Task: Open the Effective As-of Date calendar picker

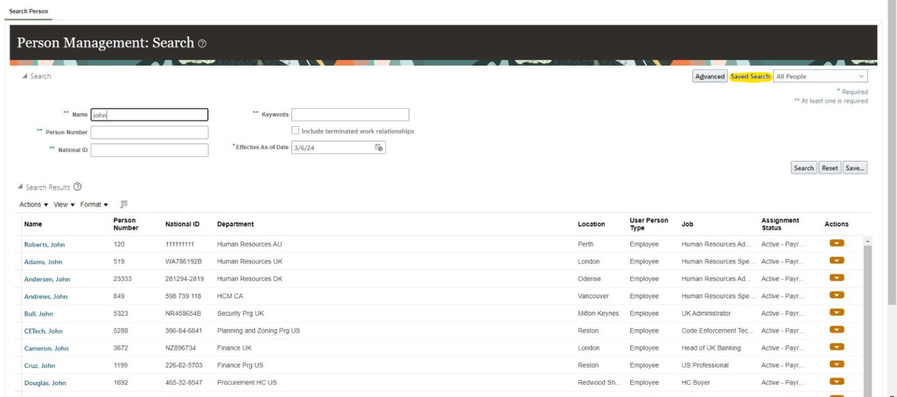Action: [378, 148]
